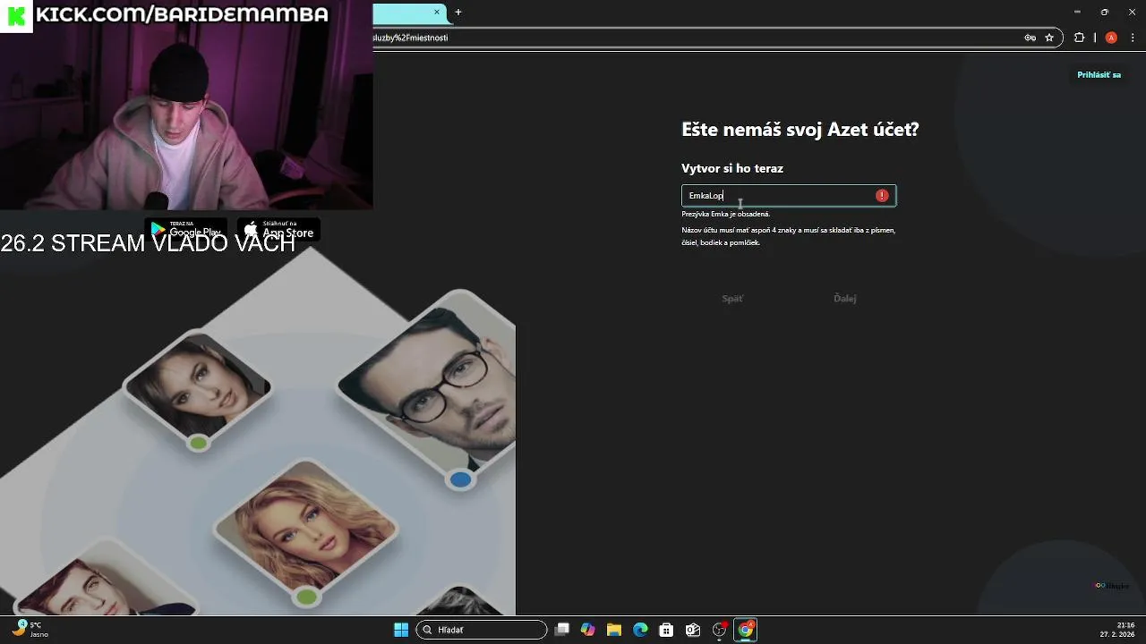Open the Windows Start menu
Screen dimensions: 1146x644
[401, 630]
